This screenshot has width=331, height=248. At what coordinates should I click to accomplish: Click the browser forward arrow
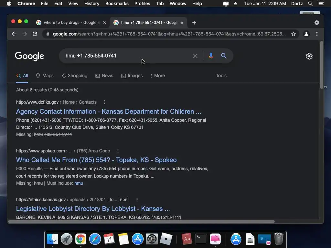coord(25,34)
